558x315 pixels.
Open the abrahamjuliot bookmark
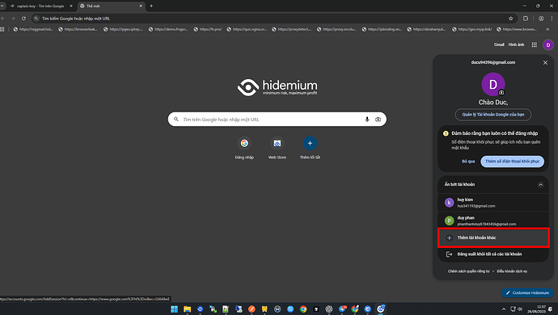[427, 29]
